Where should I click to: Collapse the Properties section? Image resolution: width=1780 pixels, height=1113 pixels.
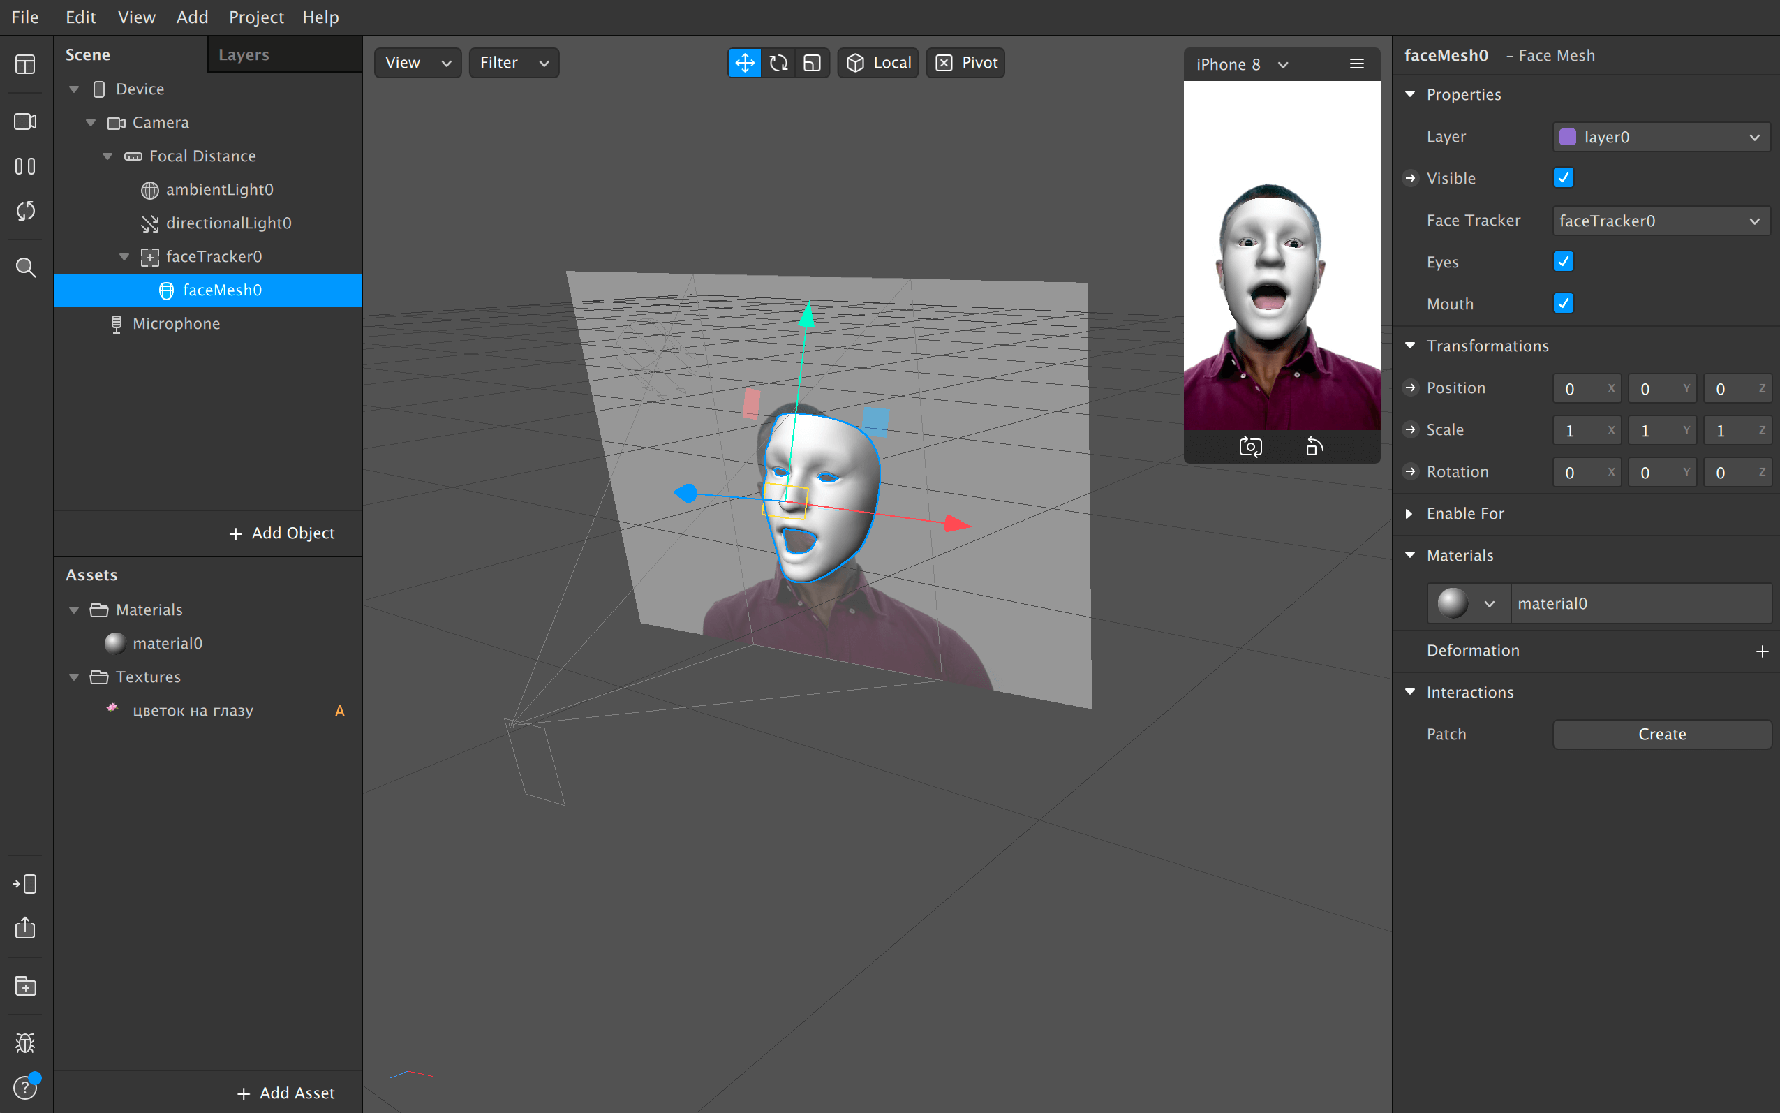[x=1410, y=94]
